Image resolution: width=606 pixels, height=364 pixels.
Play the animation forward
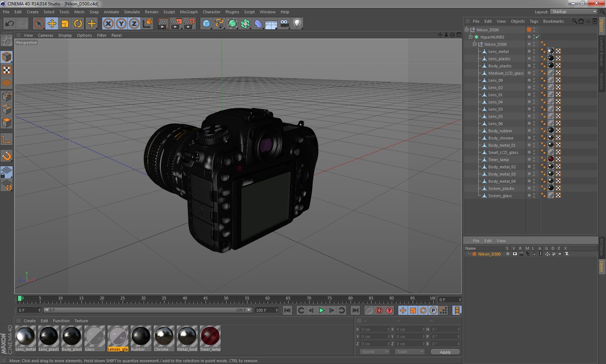[x=321, y=310]
